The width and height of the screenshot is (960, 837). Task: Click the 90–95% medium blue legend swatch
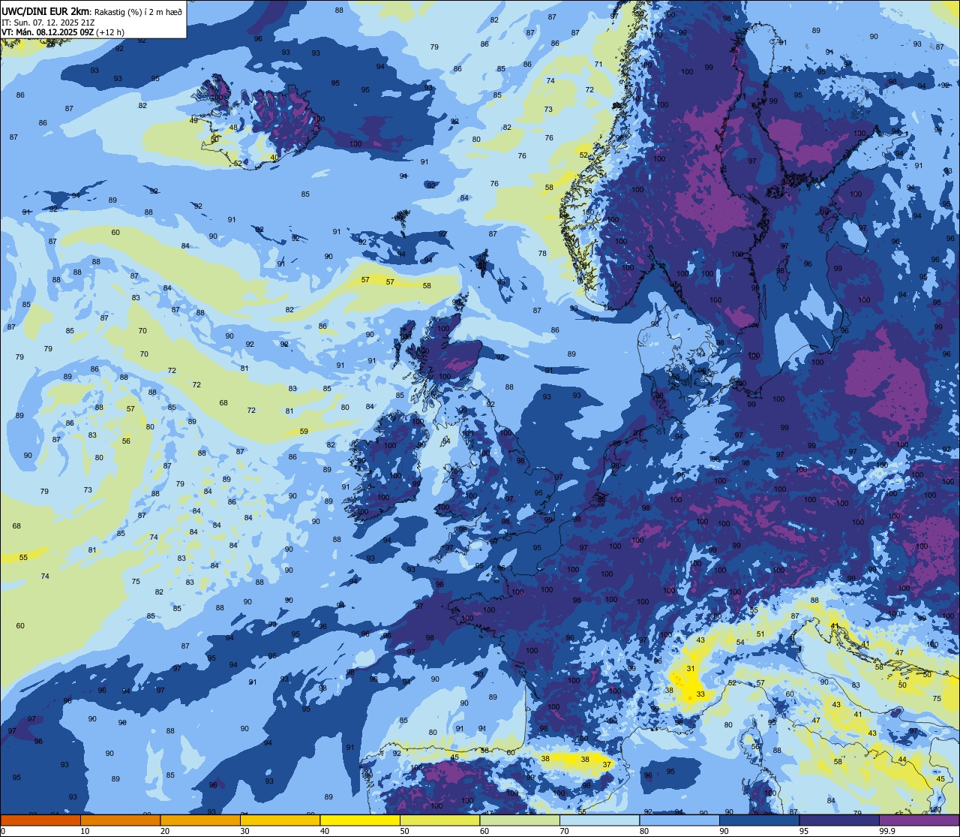click(759, 820)
